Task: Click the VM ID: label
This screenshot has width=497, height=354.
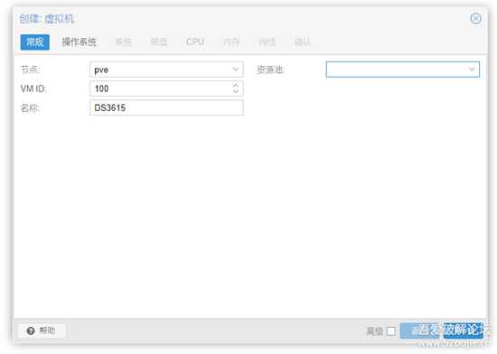Action: [x=33, y=88]
